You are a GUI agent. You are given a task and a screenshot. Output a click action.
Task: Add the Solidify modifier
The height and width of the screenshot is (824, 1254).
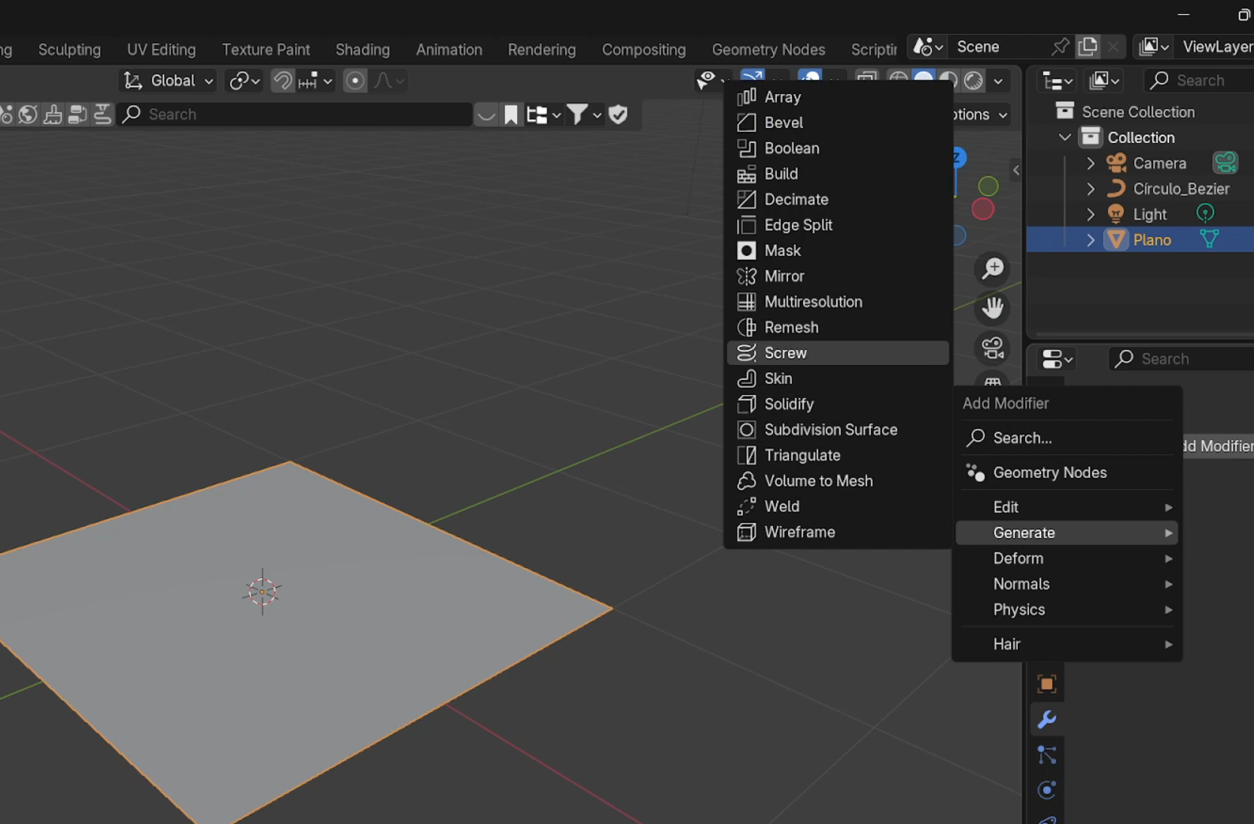pyautogui.click(x=838, y=404)
